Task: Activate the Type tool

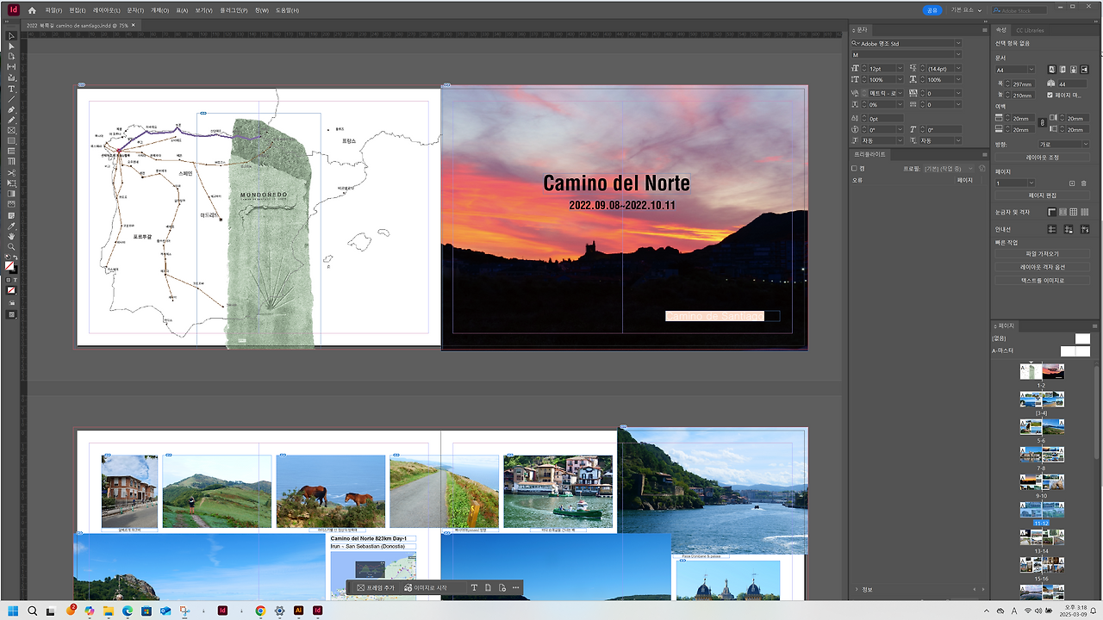Action: pyautogui.click(x=11, y=89)
